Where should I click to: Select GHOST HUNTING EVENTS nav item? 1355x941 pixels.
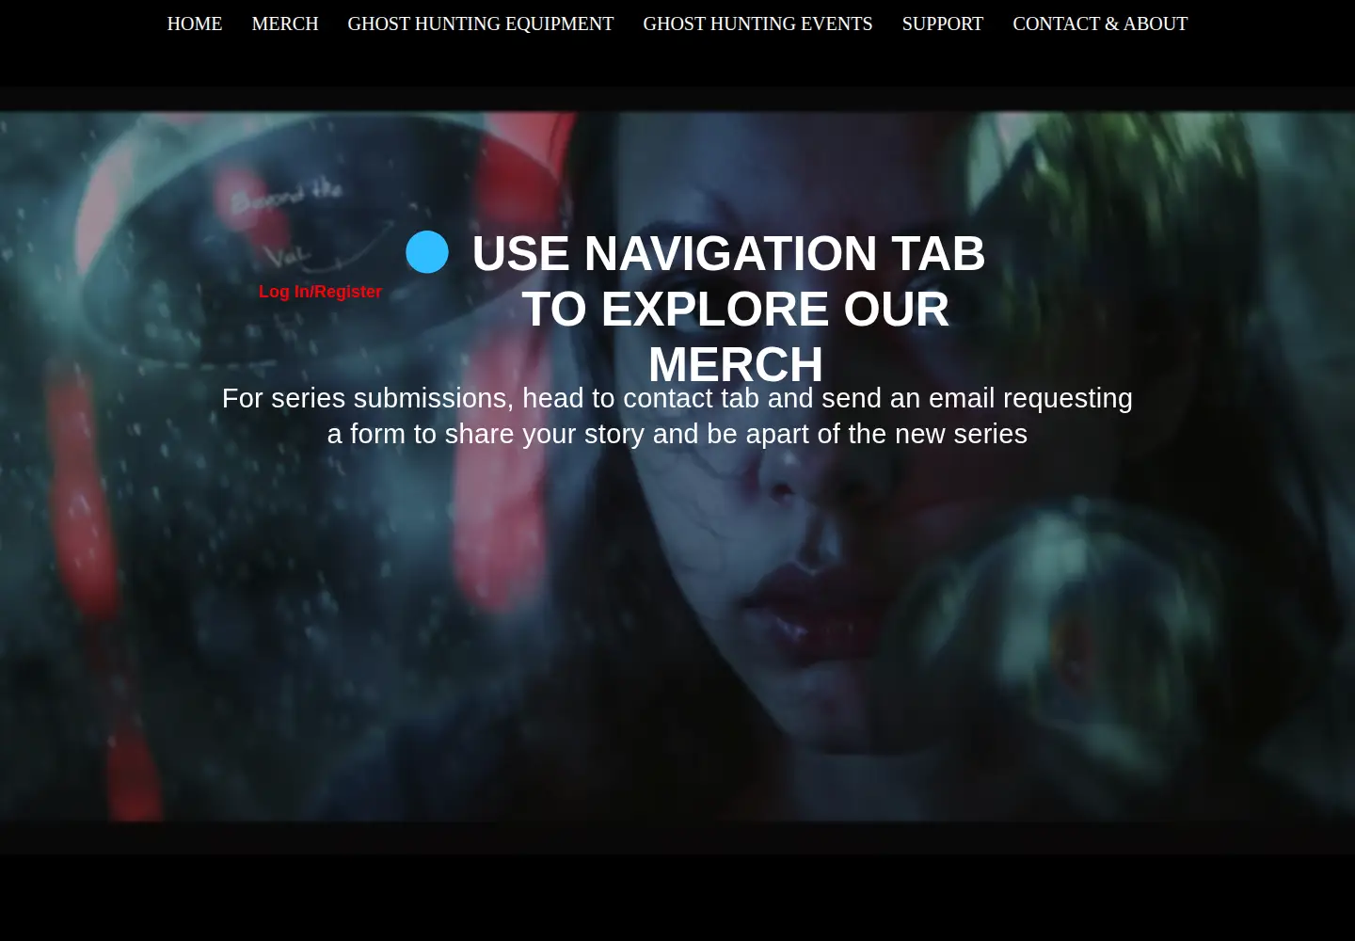pos(757,24)
